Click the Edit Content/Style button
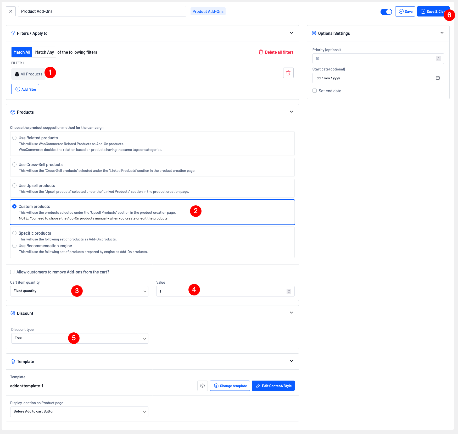The image size is (458, 434). (x=273, y=386)
